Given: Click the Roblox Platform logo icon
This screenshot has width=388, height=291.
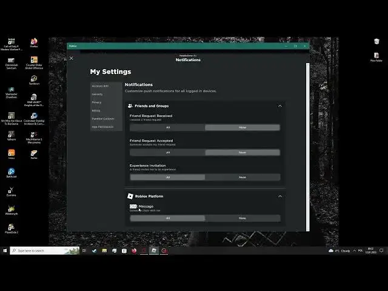Looking at the screenshot, I should [130, 196].
